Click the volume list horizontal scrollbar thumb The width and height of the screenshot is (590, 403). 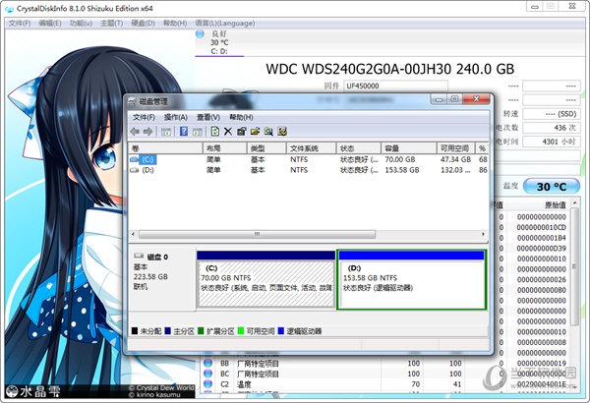tap(257, 234)
